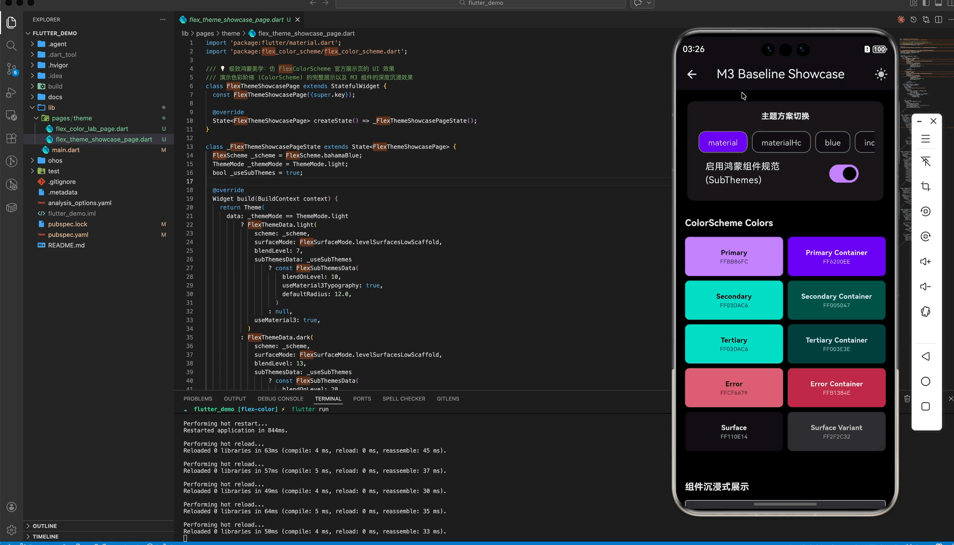Image resolution: width=954 pixels, height=545 pixels.
Task: Click the brightness theme-mode icon in app bar
Action: [881, 74]
